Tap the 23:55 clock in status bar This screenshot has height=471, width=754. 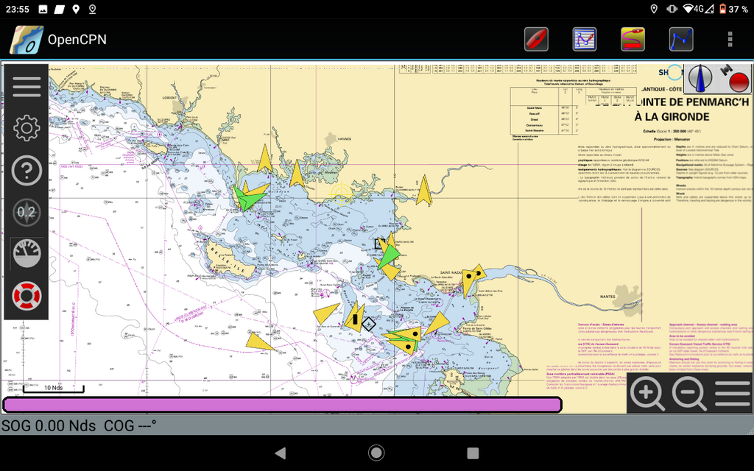[18, 9]
